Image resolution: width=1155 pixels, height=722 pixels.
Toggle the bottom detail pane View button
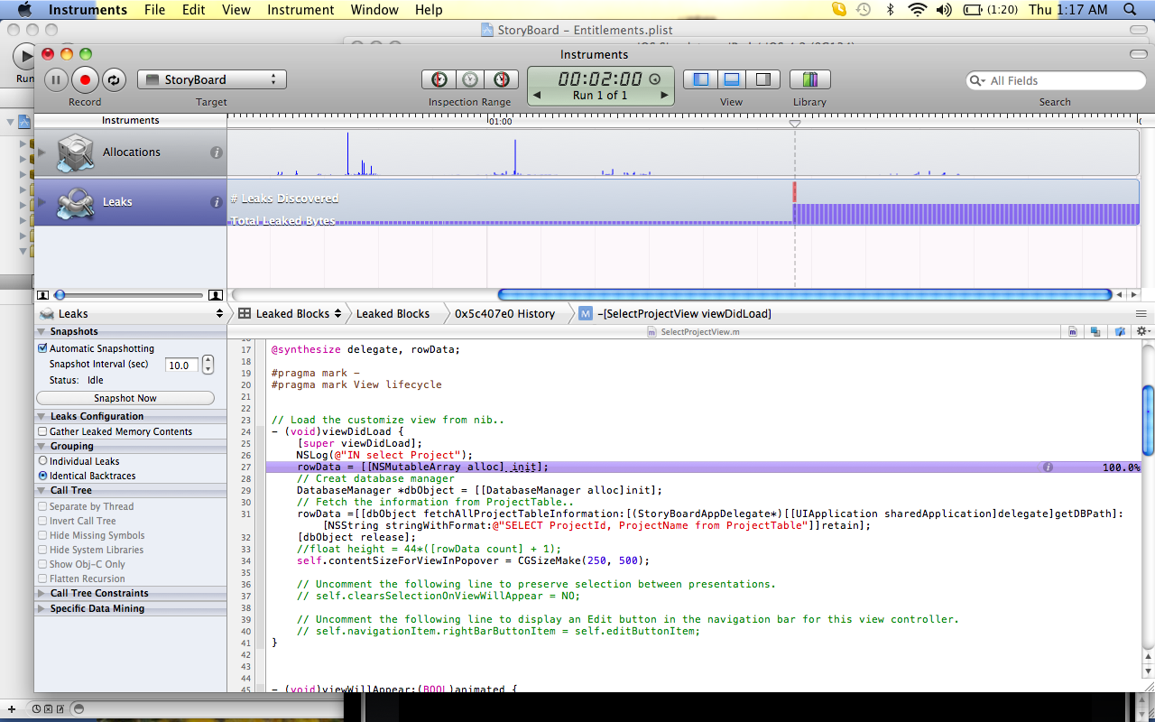[x=732, y=79]
